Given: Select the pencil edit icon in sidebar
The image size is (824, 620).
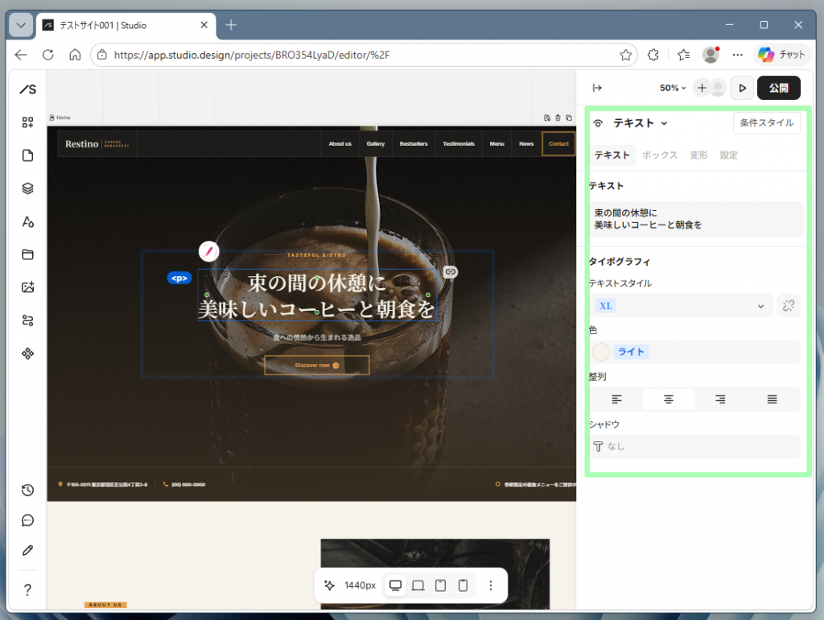Looking at the screenshot, I should click(x=28, y=551).
